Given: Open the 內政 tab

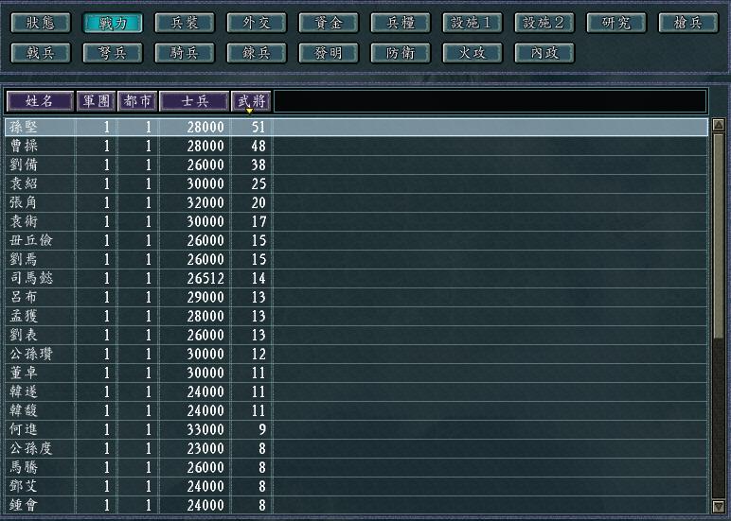Looking at the screenshot, I should pyautogui.click(x=544, y=53).
